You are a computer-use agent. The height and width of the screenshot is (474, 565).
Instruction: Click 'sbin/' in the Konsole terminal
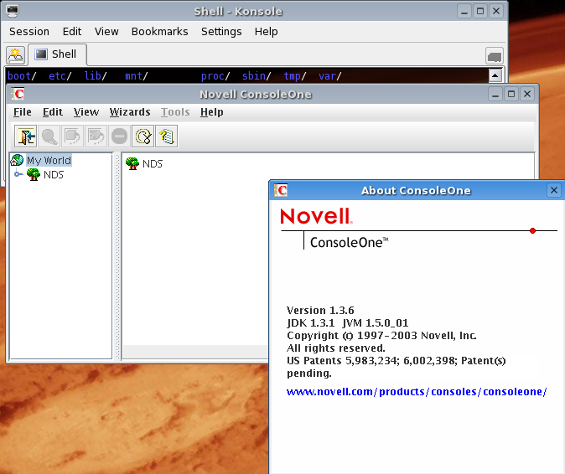tap(257, 76)
